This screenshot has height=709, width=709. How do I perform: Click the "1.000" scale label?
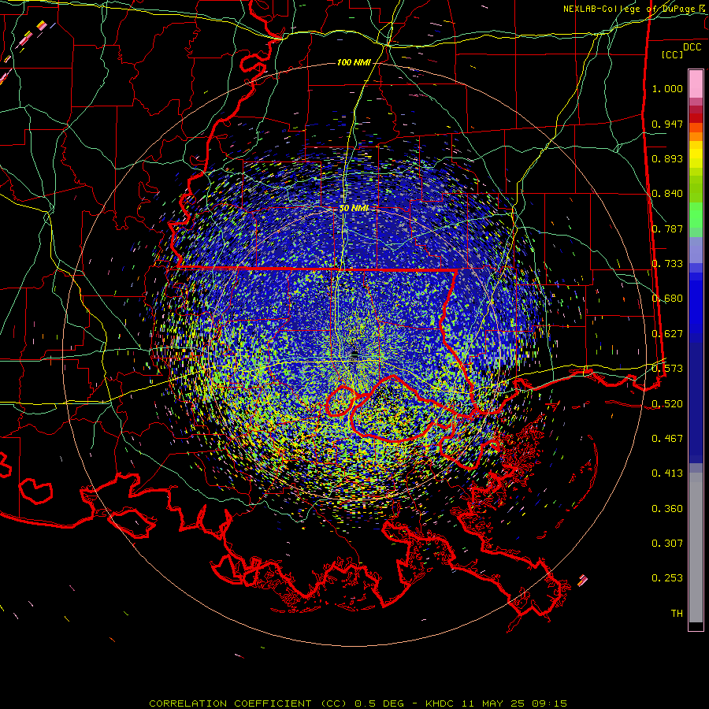[667, 88]
